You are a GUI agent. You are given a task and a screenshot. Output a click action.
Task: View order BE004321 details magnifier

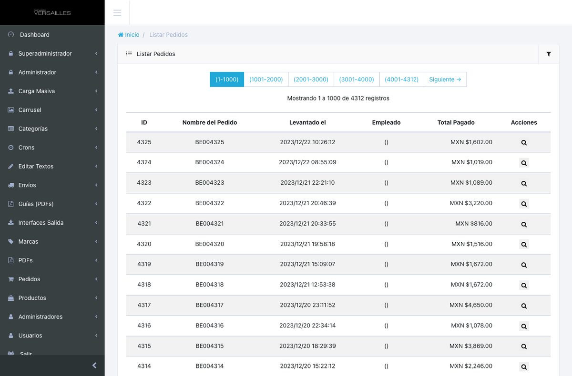(524, 224)
